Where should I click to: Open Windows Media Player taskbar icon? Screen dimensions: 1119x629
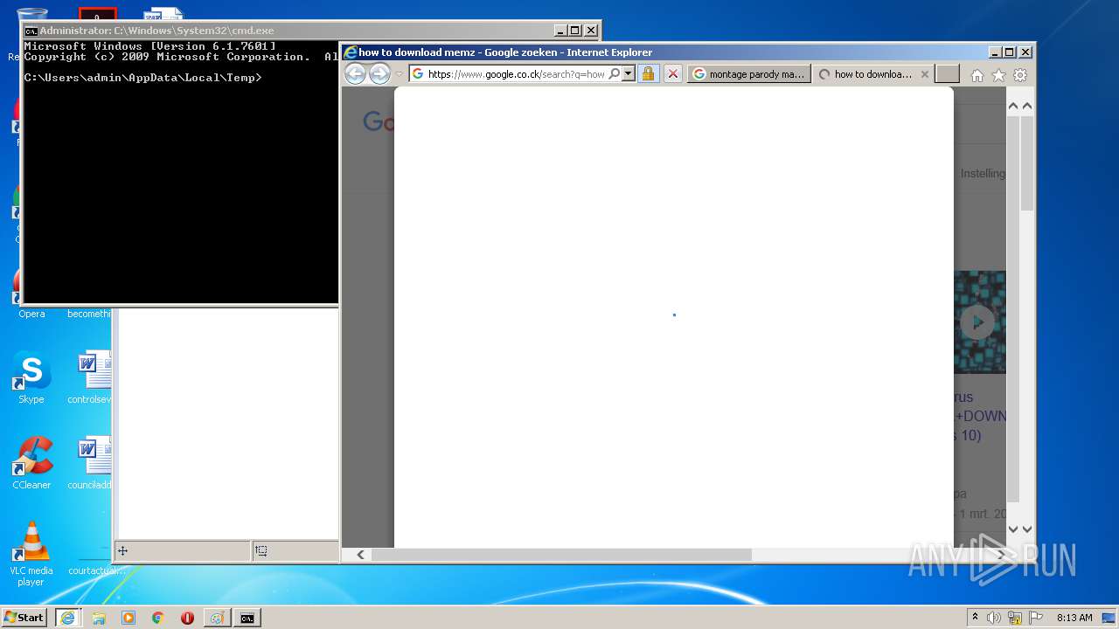[129, 618]
